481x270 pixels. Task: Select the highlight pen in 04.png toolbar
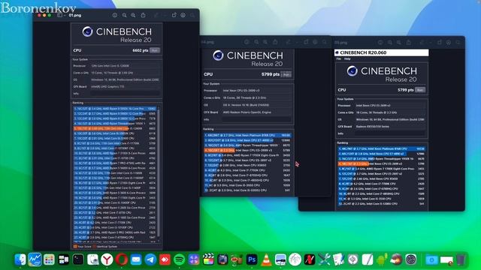(288, 42)
